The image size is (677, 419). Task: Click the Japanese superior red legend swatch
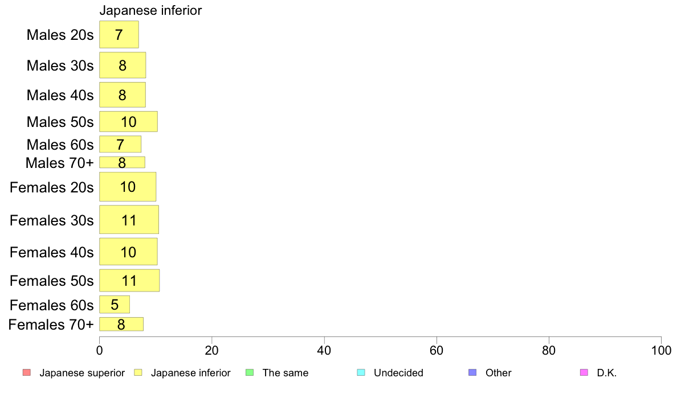[27, 372]
